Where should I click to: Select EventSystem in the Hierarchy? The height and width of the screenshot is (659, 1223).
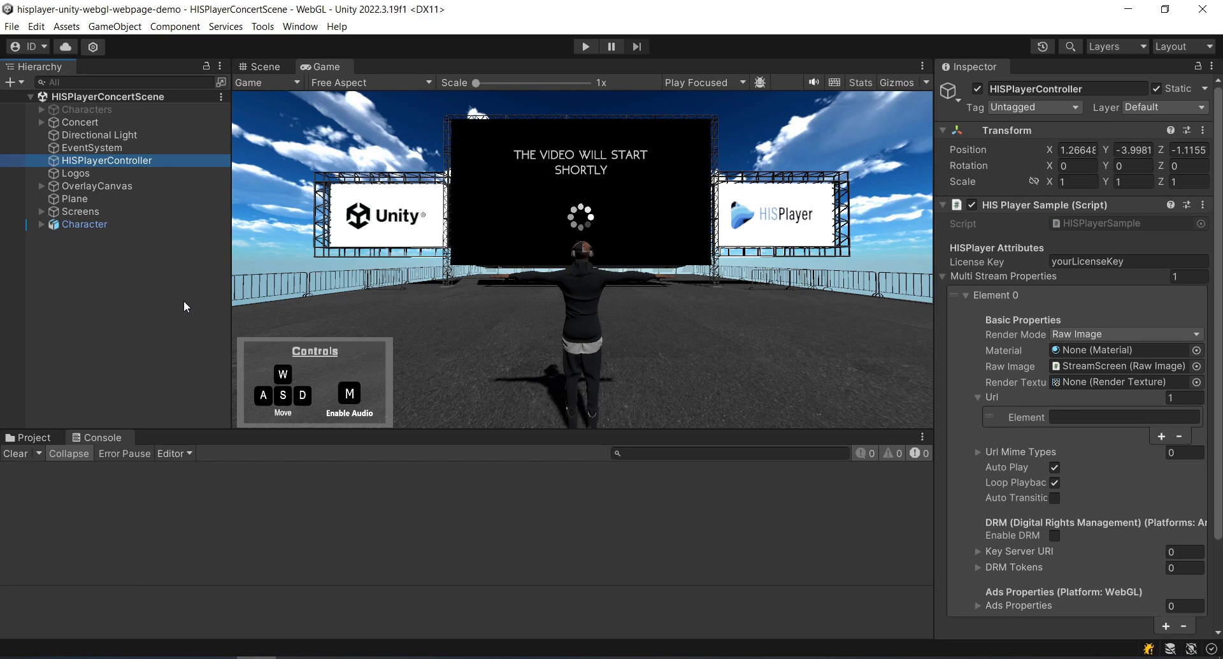coord(91,148)
